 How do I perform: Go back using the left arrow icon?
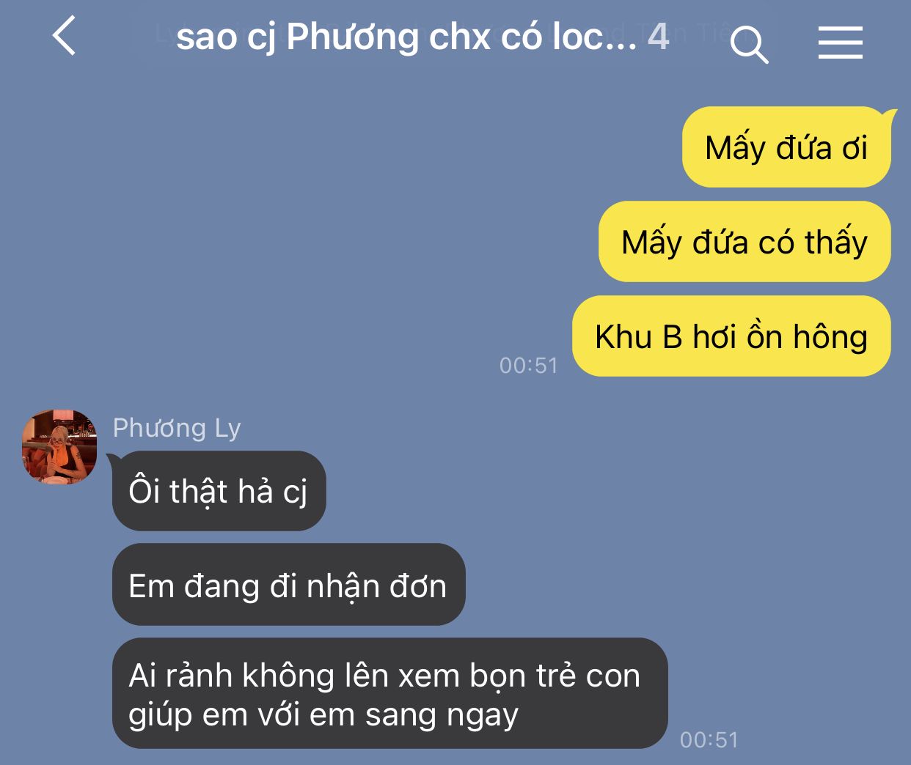[x=65, y=36]
